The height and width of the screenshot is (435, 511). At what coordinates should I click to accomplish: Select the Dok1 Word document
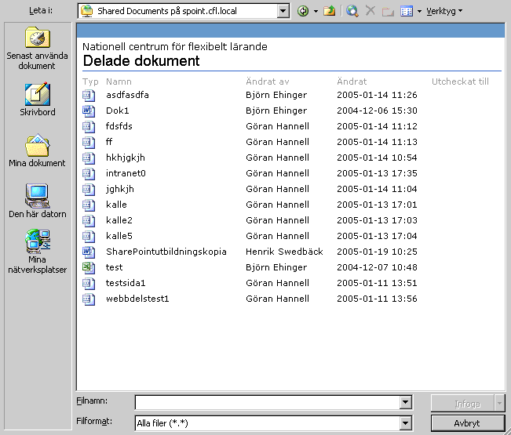(x=118, y=111)
